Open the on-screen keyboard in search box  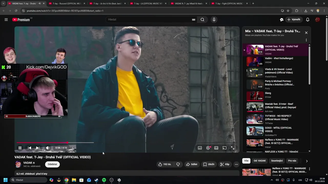[193, 20]
